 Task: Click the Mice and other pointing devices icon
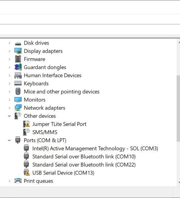pyautogui.click(x=18, y=91)
